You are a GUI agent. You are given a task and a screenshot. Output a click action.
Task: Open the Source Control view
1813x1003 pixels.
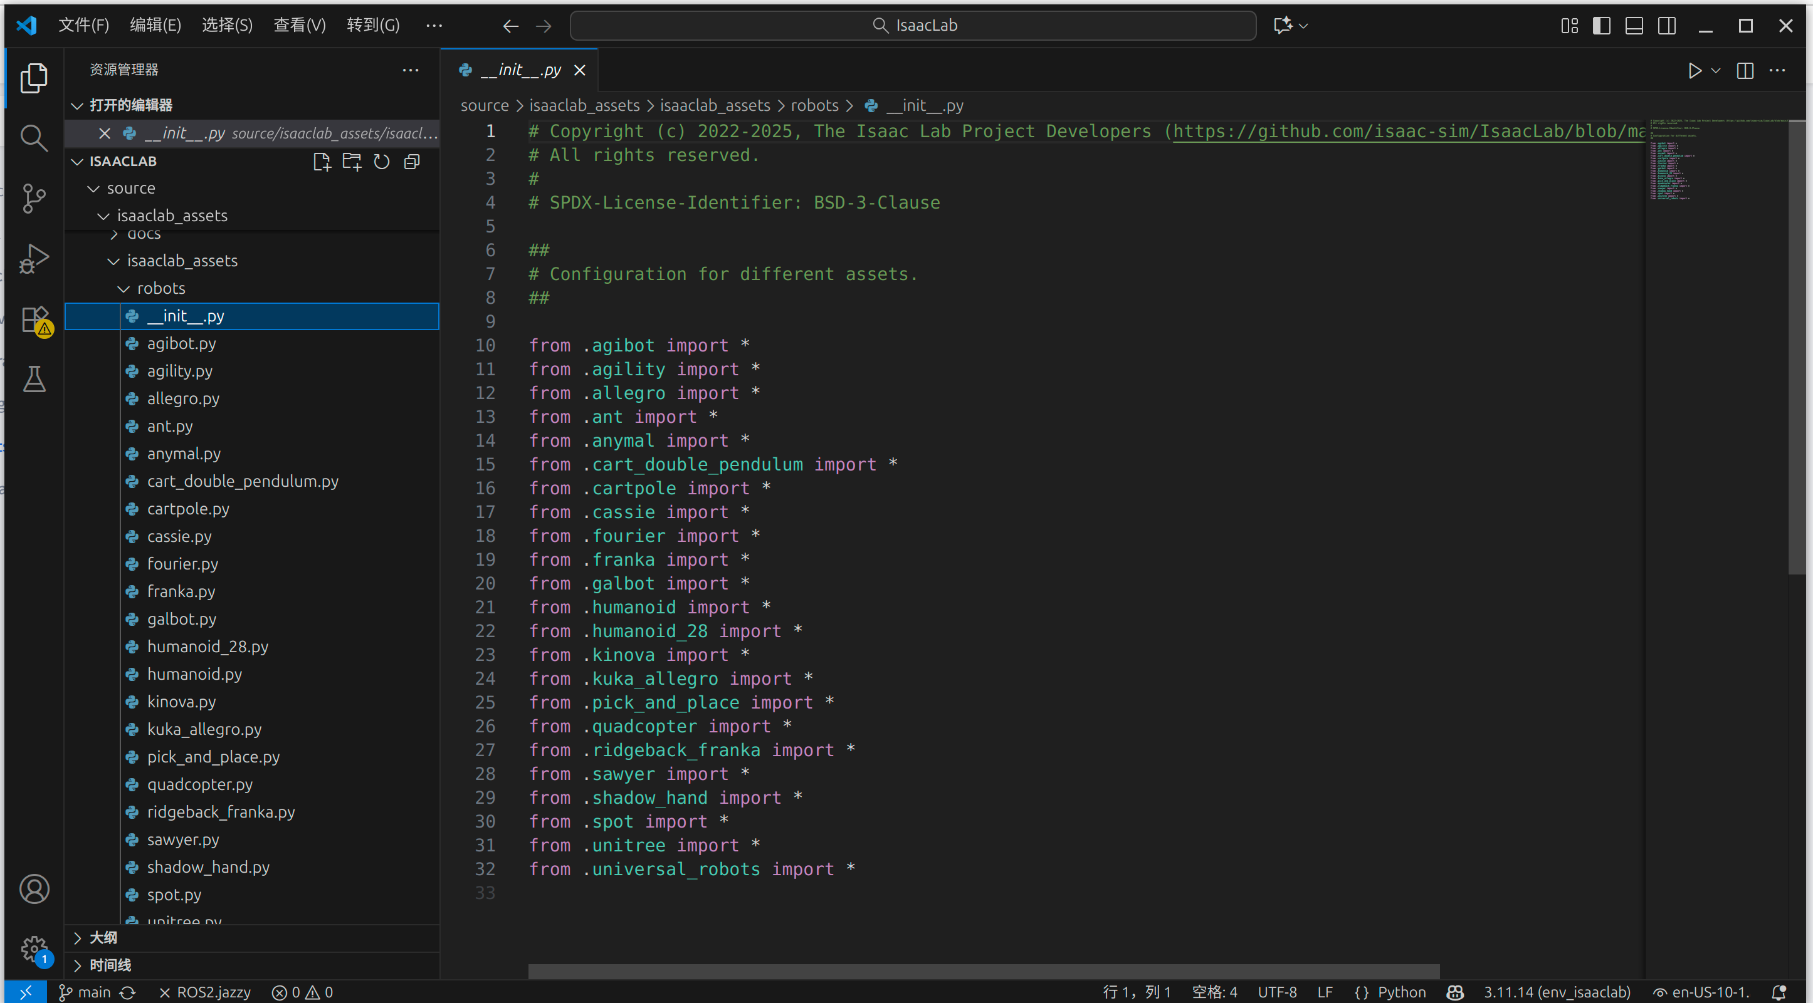34,199
